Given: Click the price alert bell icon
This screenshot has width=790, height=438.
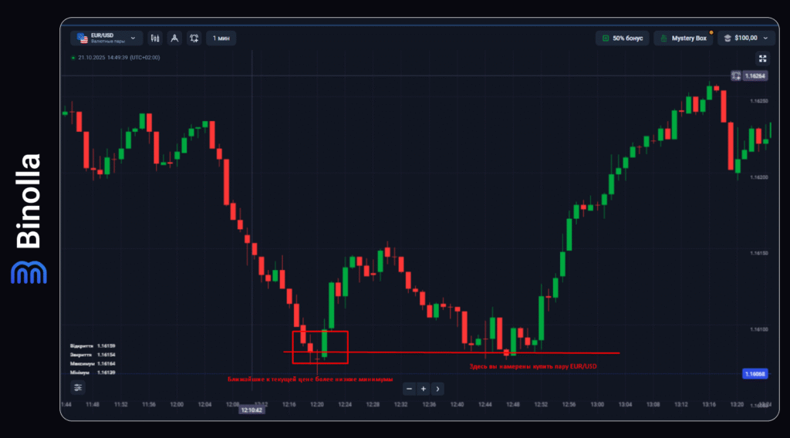Looking at the screenshot, I should tap(194, 38).
